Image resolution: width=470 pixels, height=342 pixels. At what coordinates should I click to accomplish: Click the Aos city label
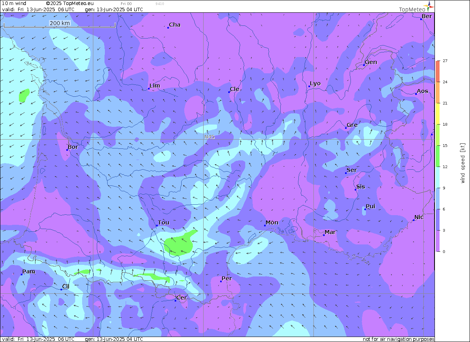pos(423,91)
